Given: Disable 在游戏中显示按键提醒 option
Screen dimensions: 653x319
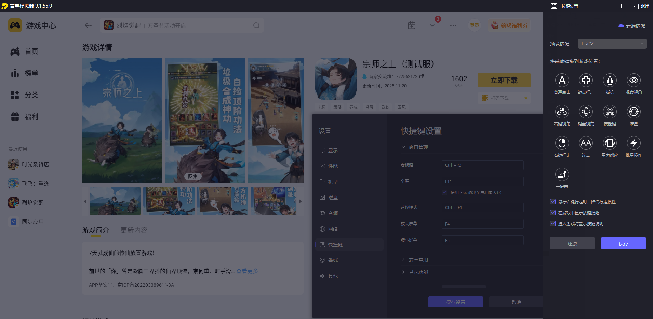Looking at the screenshot, I should (553, 213).
